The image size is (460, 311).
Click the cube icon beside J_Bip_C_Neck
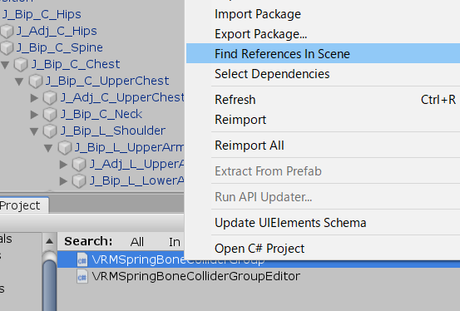point(50,115)
